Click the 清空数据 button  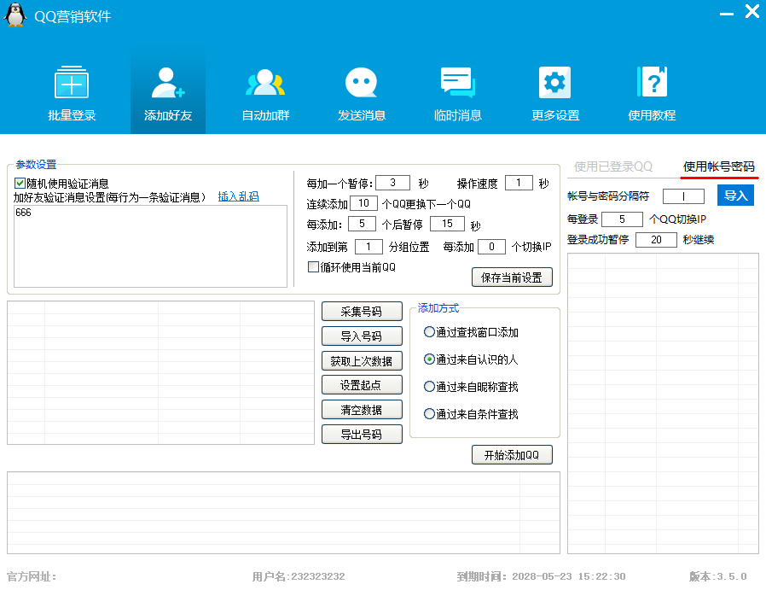(362, 410)
